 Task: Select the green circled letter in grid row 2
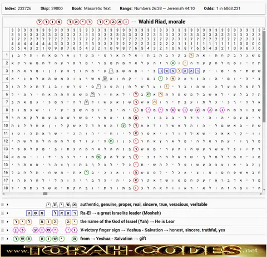pyautogui.click(x=173, y=63)
